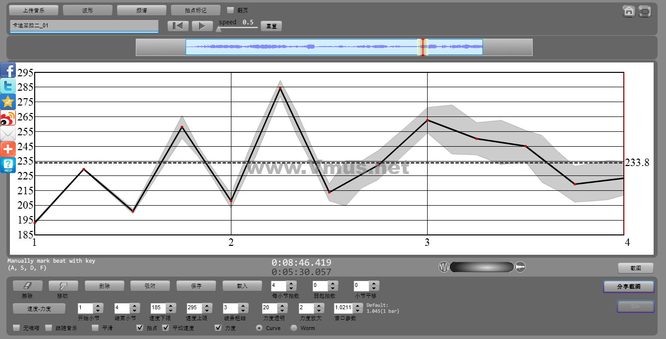Switch to the 波形 view
The image size is (666, 339).
coord(88,10)
